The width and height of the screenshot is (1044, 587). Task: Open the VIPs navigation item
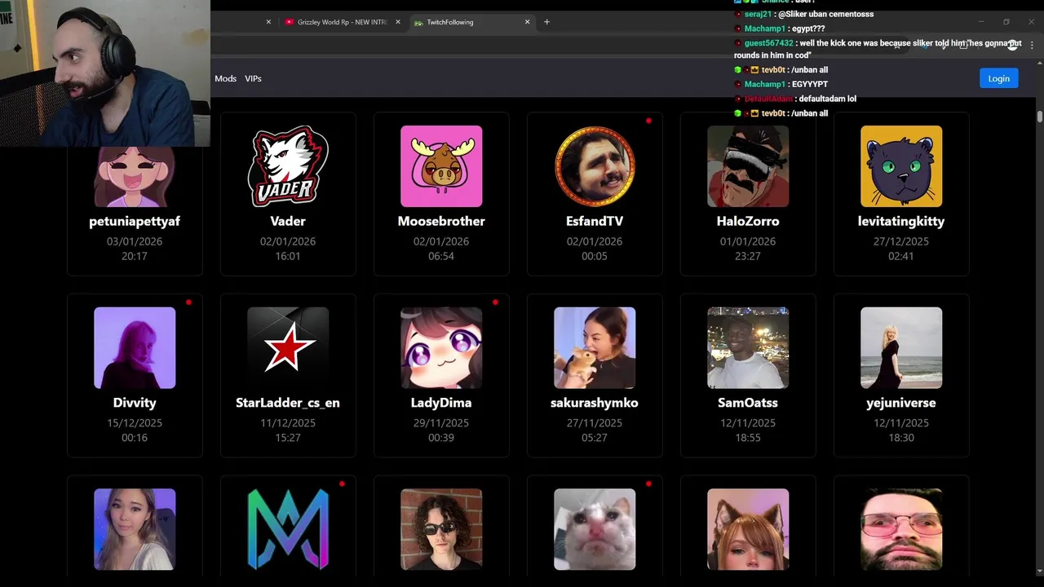(253, 78)
